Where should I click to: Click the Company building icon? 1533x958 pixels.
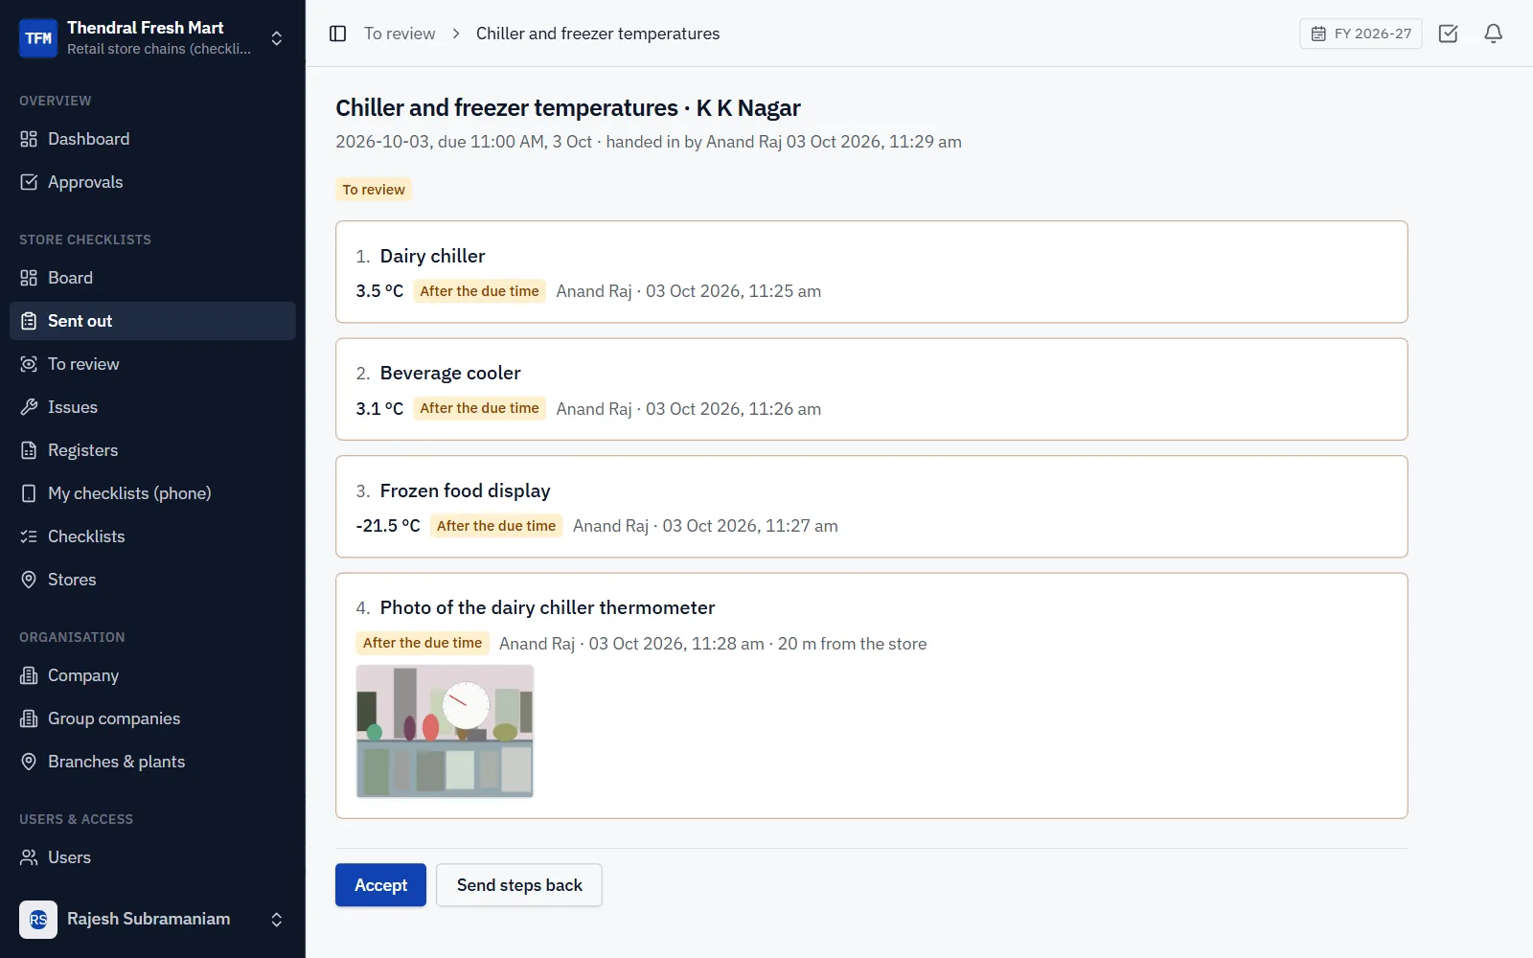pyautogui.click(x=29, y=675)
